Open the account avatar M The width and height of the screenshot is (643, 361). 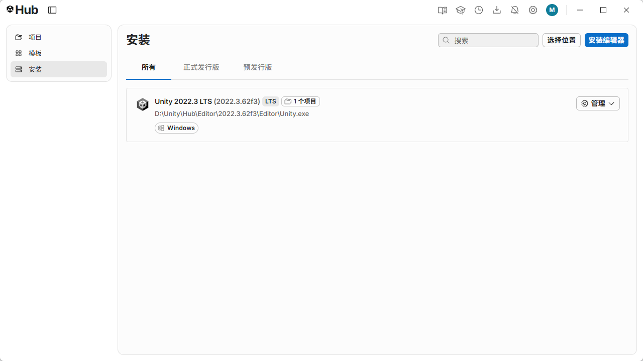(x=552, y=10)
